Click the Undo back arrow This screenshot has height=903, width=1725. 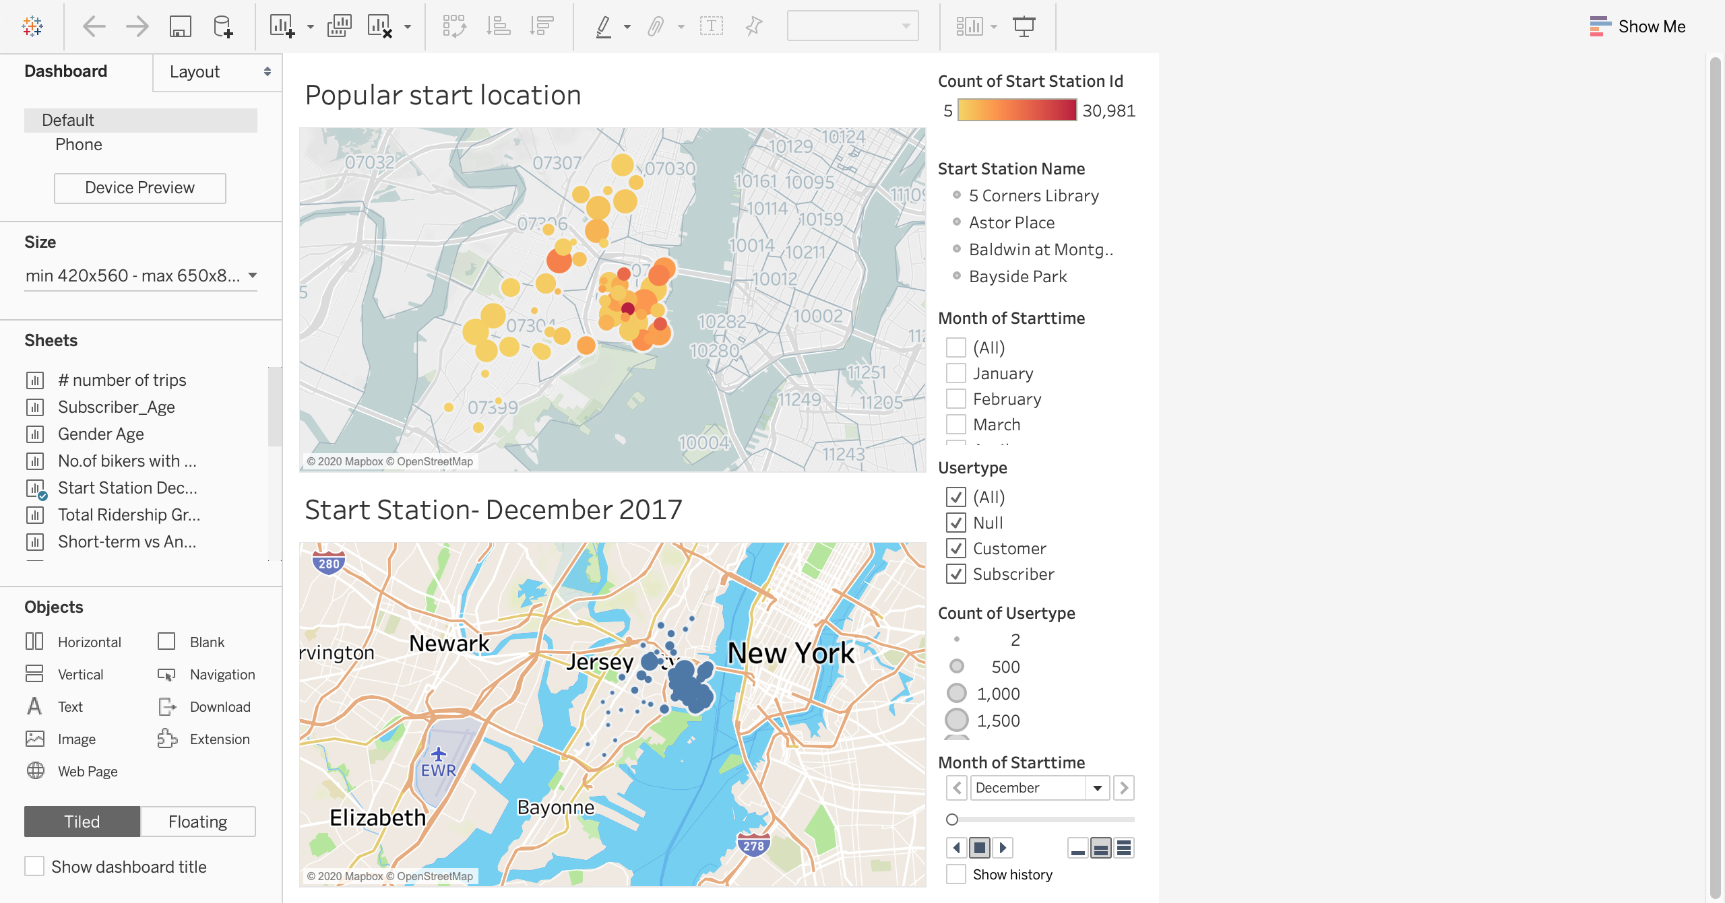pos(94,27)
